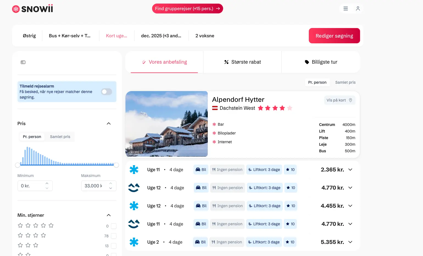
Task: Click star 10 badge in Uge 2 row
Action: pos(290,242)
